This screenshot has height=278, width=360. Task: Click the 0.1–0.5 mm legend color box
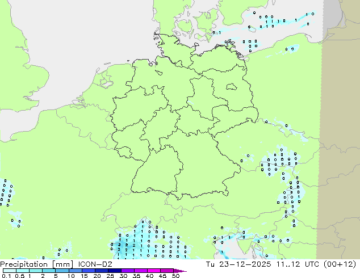pos(10,271)
